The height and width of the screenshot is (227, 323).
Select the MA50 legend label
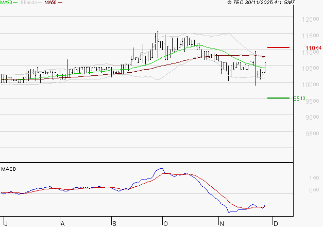[x=50, y=3]
